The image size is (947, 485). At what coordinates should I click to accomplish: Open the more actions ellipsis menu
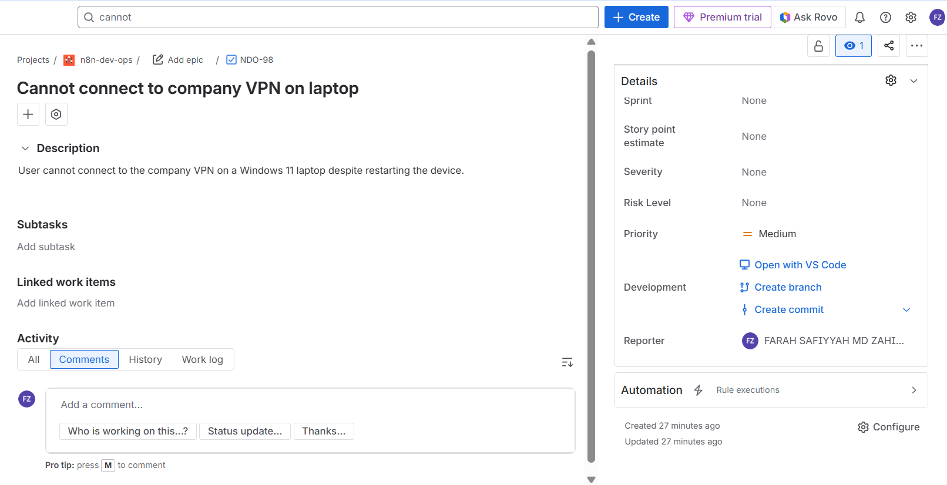click(916, 46)
